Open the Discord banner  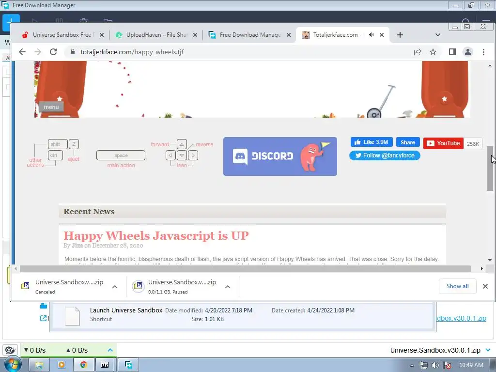pyautogui.click(x=280, y=156)
